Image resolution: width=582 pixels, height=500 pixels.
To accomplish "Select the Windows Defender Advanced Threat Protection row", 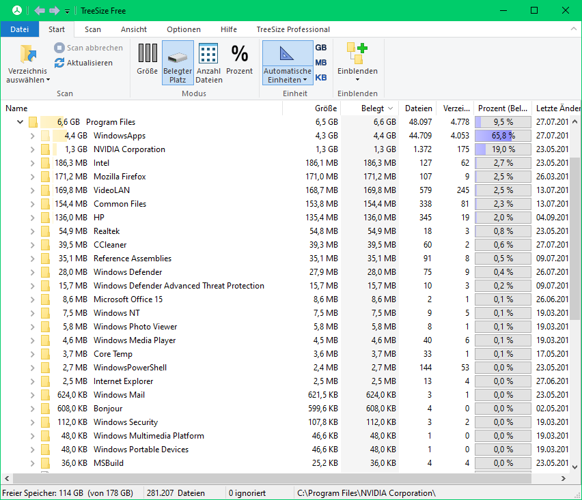I will (285, 286).
